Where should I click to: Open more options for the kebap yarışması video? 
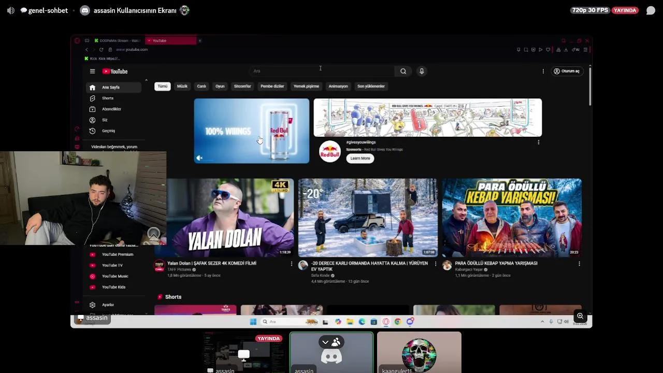(579, 264)
